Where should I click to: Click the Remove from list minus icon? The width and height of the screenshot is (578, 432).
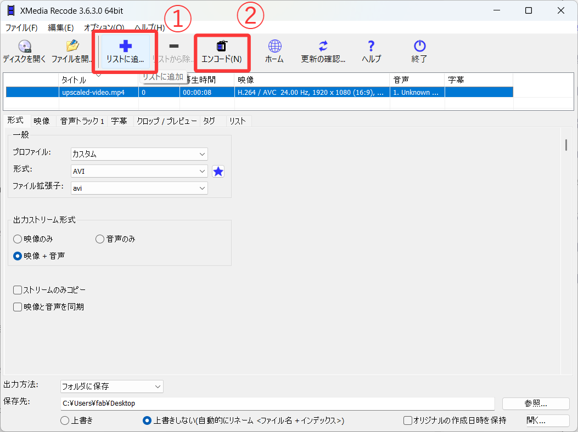tap(173, 46)
